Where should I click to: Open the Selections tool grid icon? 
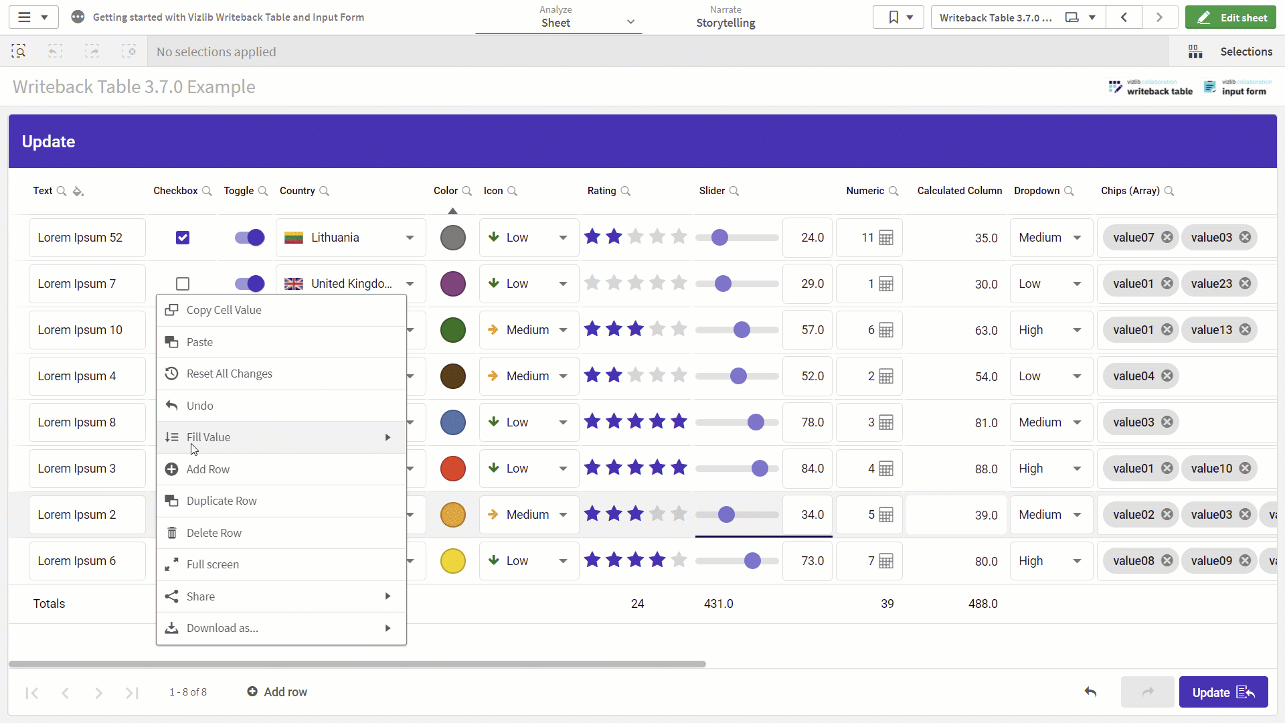click(x=1195, y=52)
